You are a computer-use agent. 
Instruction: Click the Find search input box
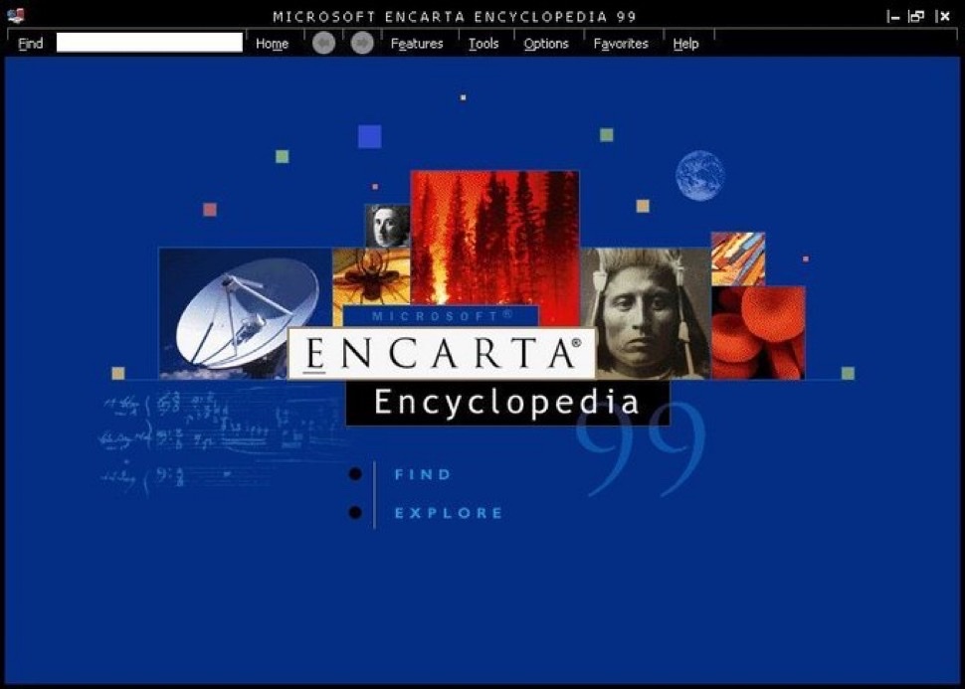tap(149, 43)
